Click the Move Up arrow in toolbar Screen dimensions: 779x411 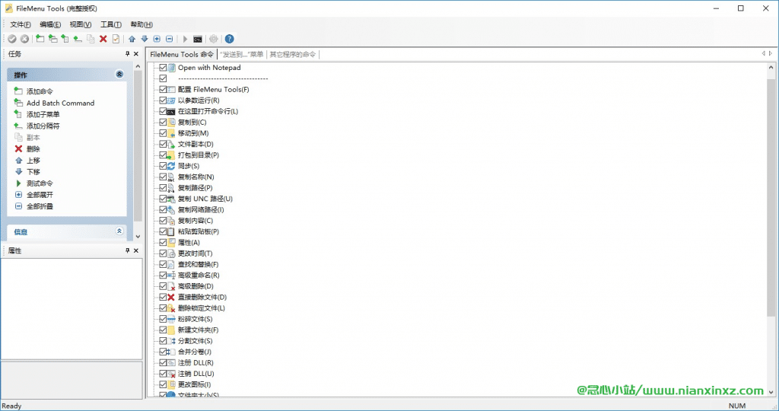tap(132, 39)
